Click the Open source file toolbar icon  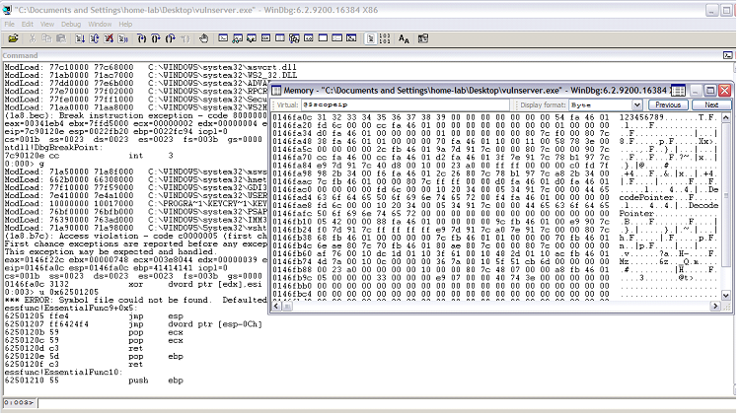tap(13, 38)
